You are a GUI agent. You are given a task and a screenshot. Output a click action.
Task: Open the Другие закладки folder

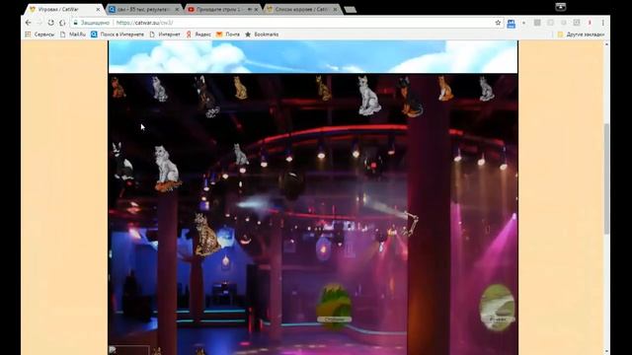(581, 35)
